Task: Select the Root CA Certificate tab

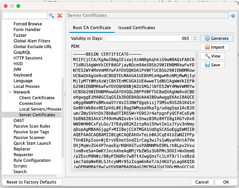Action: 92,27
